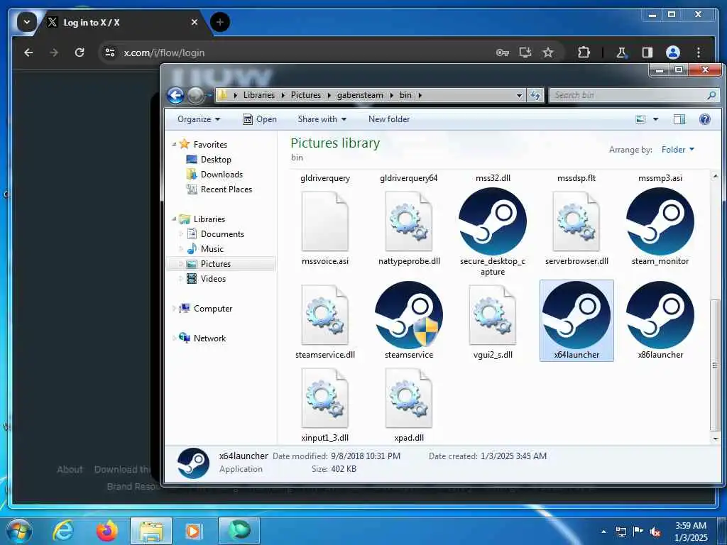Open Chrome password key icon
Image resolution: width=727 pixels, height=545 pixels.
click(502, 53)
